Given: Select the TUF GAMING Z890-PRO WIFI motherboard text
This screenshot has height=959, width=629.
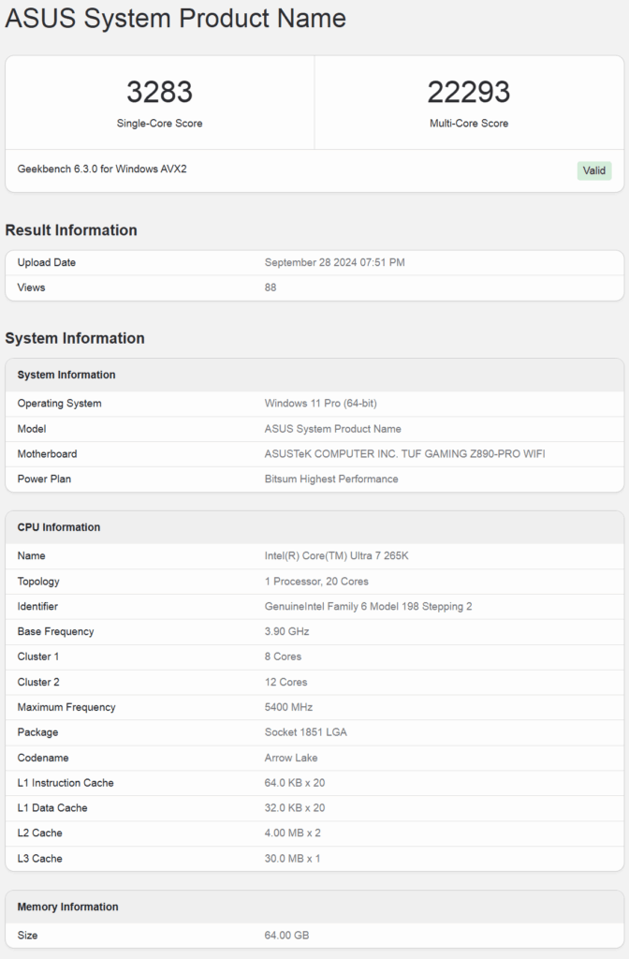Looking at the screenshot, I should (473, 454).
